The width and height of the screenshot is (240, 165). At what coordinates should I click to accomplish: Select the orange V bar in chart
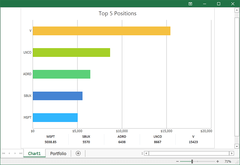point(101,31)
